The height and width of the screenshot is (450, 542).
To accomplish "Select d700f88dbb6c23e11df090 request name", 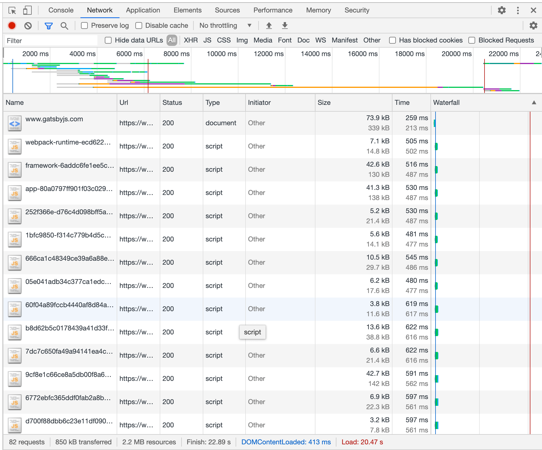I will tap(69, 421).
